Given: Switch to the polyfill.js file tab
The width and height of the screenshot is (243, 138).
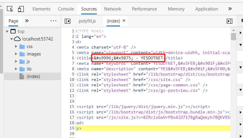Looking at the screenshot, I should click(87, 21).
